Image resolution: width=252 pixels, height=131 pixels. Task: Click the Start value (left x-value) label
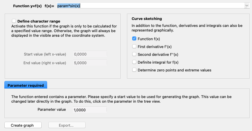pos(45,54)
